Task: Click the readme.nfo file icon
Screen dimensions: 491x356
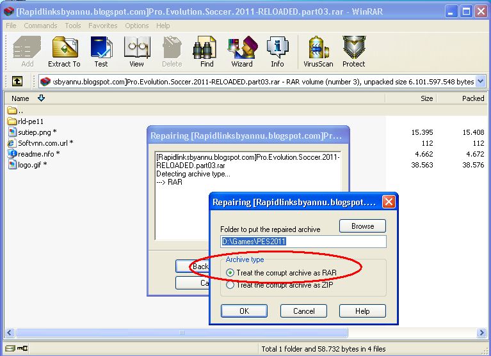Action: point(12,153)
